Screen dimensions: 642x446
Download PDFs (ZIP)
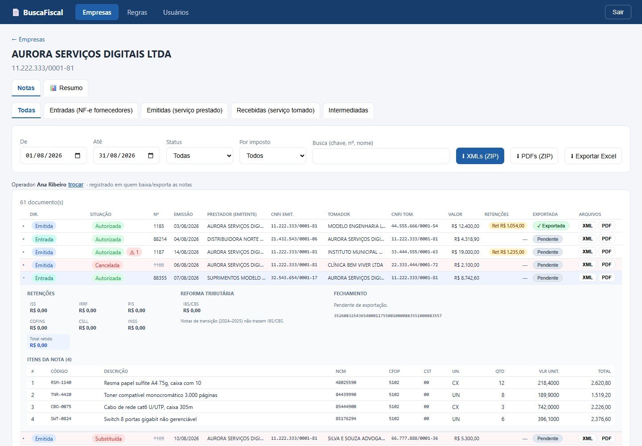[534, 156]
